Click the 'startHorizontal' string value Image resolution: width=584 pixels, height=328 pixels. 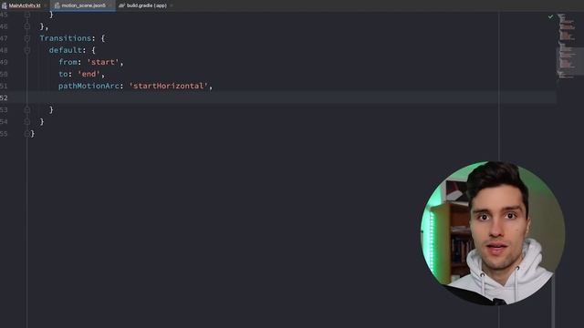[168, 86]
